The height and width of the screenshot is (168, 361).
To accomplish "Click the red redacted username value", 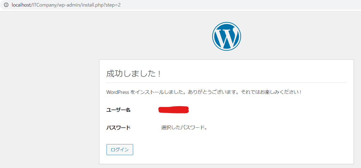I will pyautogui.click(x=173, y=110).
